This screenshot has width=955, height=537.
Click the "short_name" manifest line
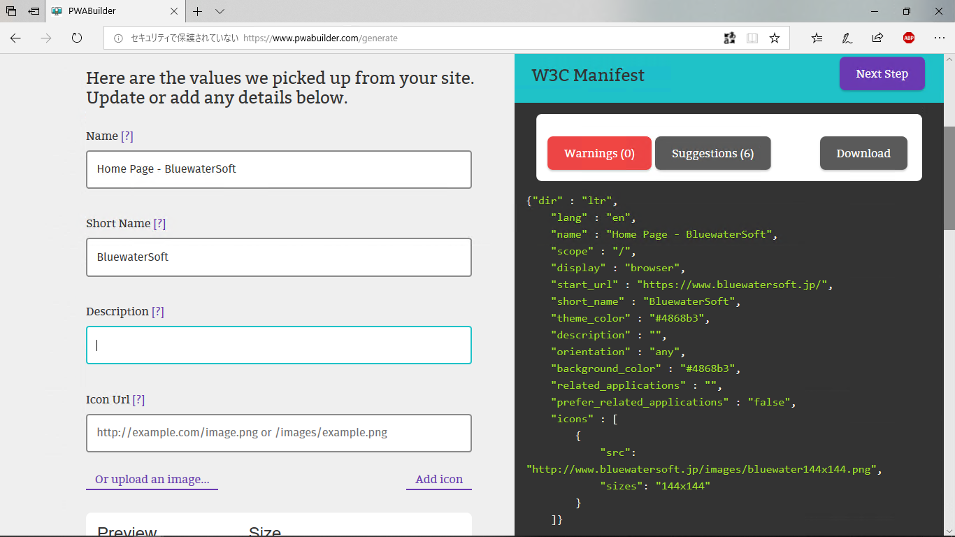tap(645, 301)
